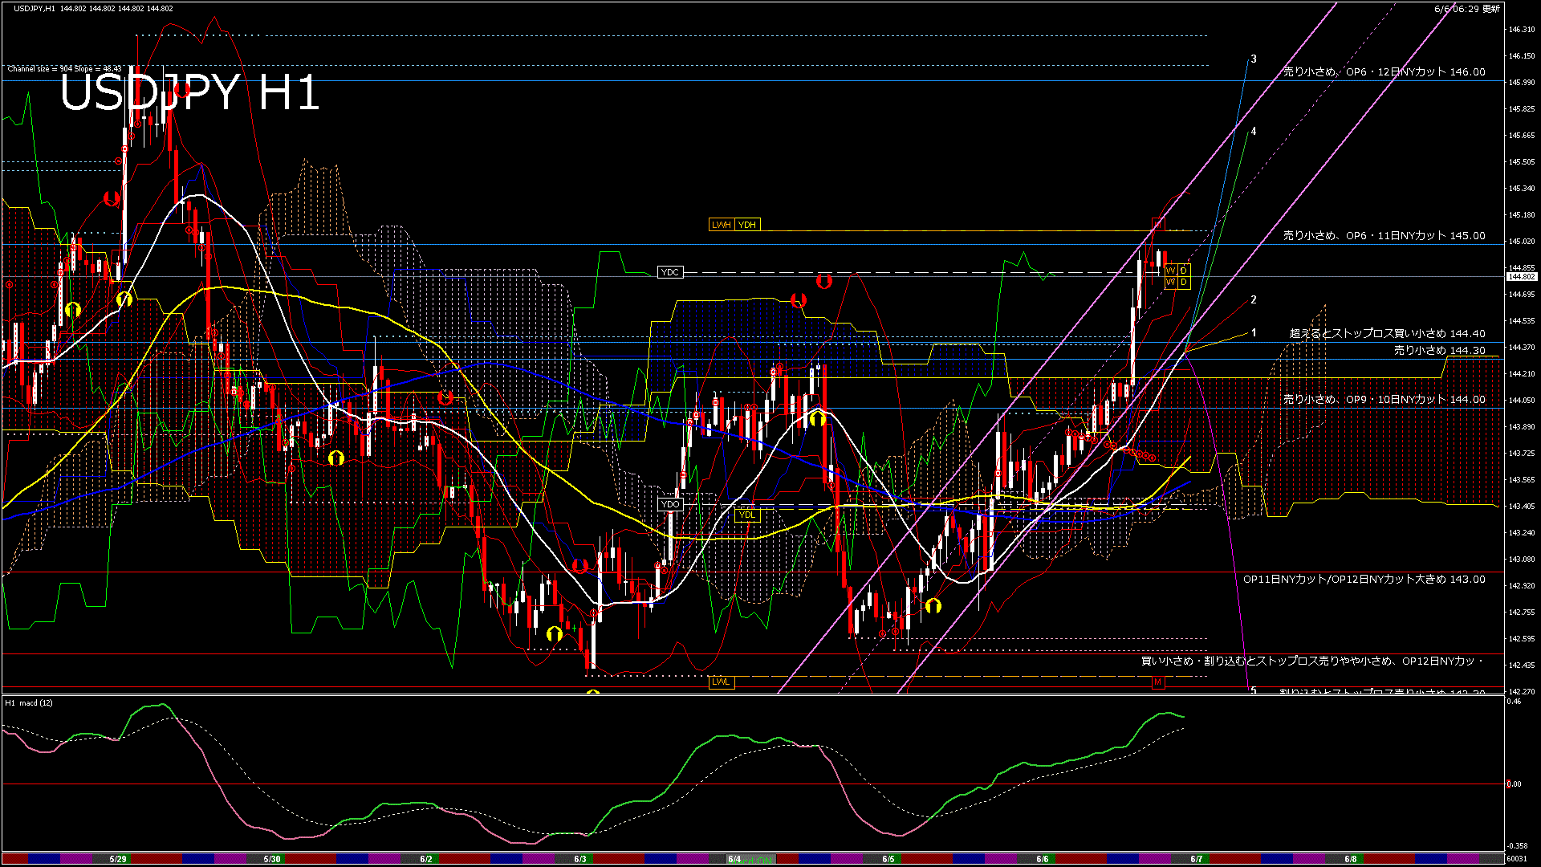Click the 6/6 date marker
This screenshot has width=1541, height=867.
point(1043,859)
